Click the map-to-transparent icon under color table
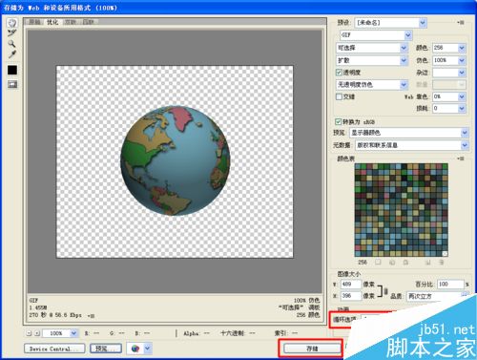 [378, 262]
